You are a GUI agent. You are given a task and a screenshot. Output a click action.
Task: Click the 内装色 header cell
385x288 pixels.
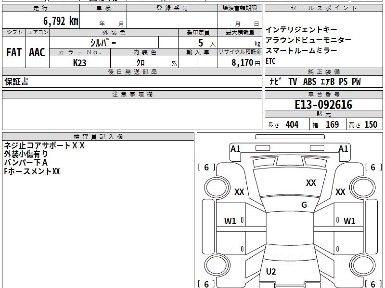click(144, 52)
